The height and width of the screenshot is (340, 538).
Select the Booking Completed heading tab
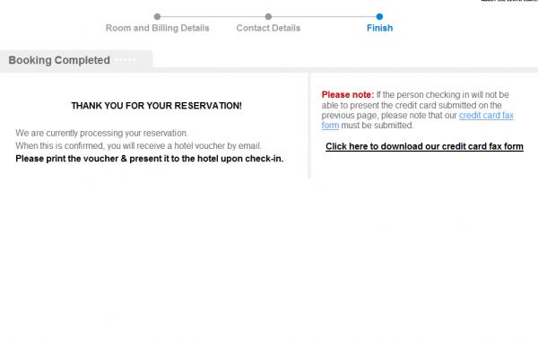point(76,60)
